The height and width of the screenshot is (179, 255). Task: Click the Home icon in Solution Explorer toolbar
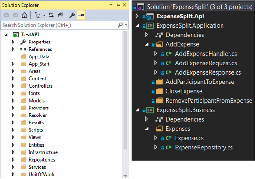25,15
